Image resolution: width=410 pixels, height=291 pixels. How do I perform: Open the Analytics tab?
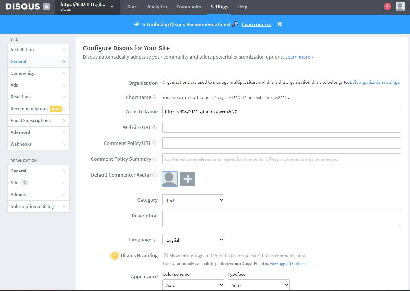[157, 7]
